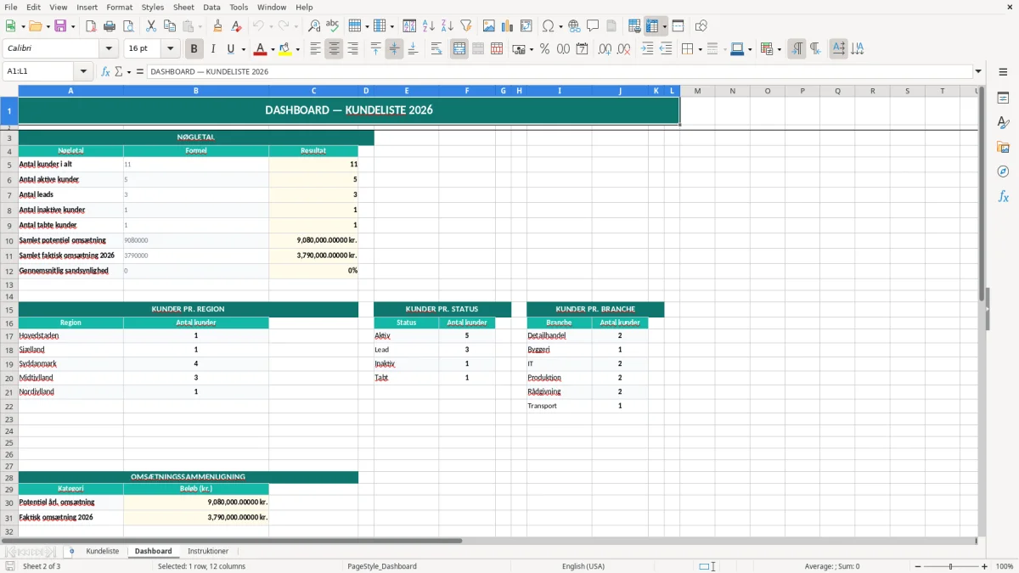
Task: Toggle Underline formatting
Action: (x=230, y=49)
